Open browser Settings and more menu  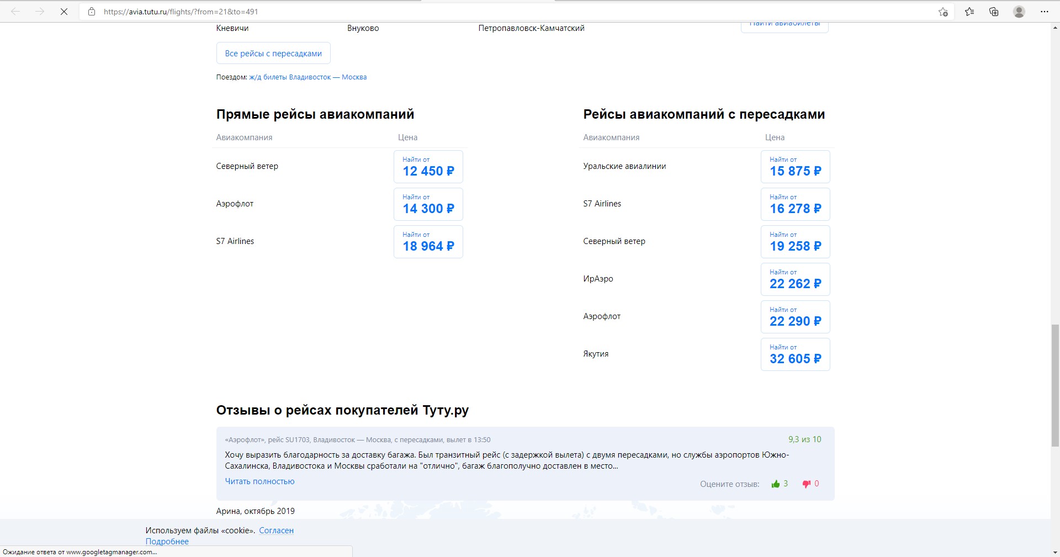[1044, 12]
